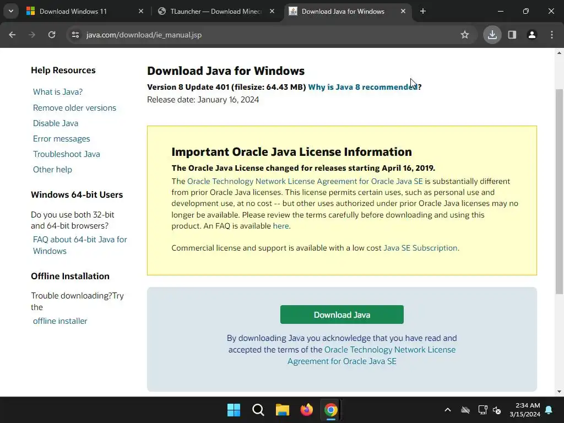Open the Troubleshoot Java link
564x423 pixels.
[x=67, y=154]
